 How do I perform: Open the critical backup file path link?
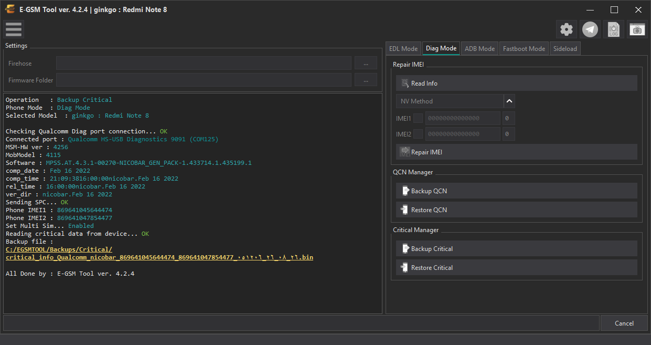(159, 253)
